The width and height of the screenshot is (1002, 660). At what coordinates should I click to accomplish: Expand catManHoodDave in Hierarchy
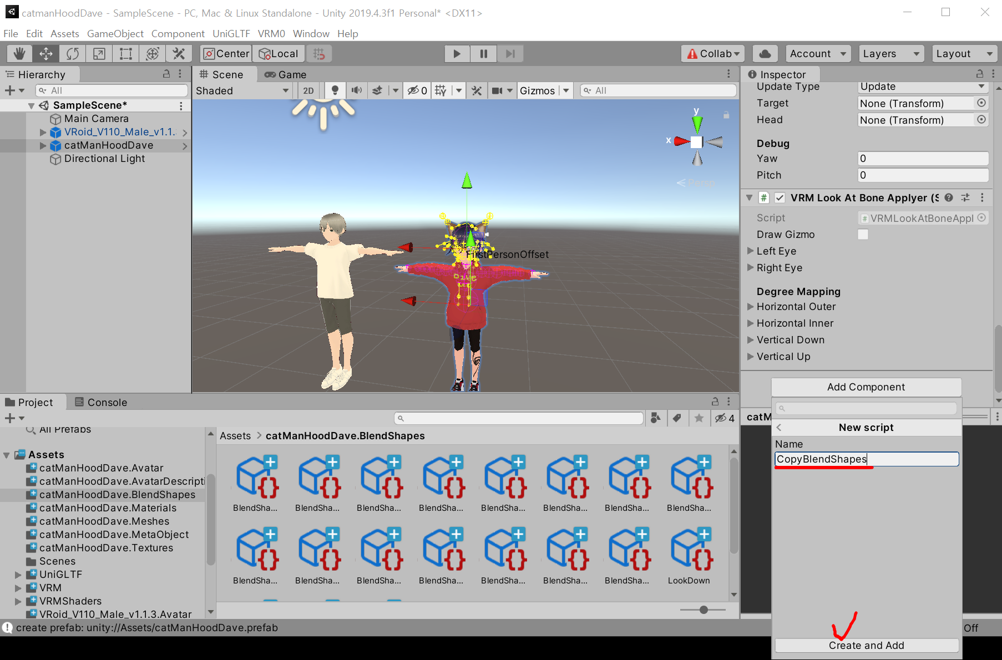pyautogui.click(x=43, y=145)
